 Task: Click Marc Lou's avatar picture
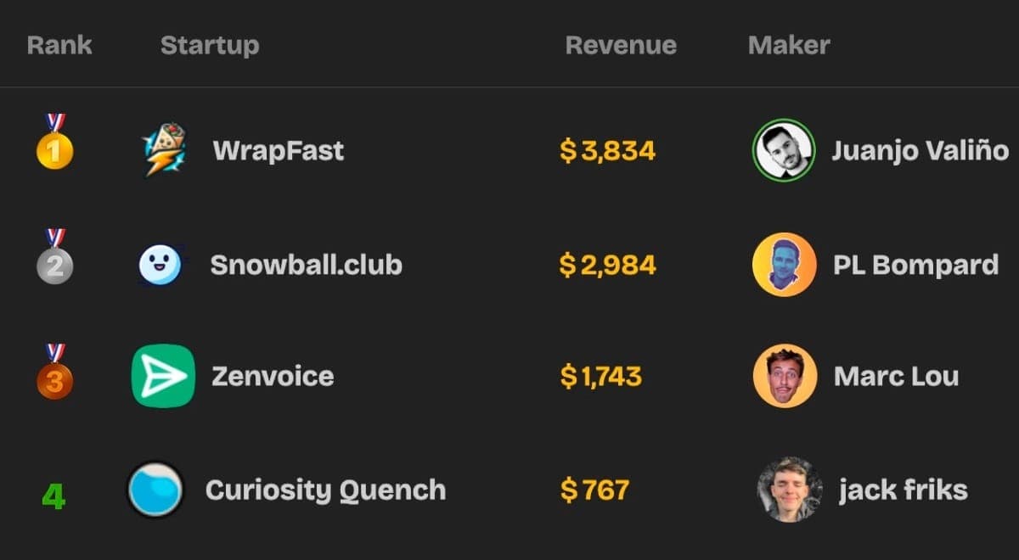tap(785, 376)
